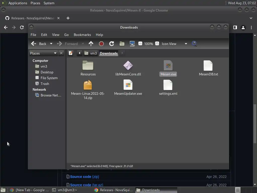Select the Releases NovaSquirrel/Mesen-X Chrome tab
The width and height of the screenshot is (257, 193).
pos(33,18)
